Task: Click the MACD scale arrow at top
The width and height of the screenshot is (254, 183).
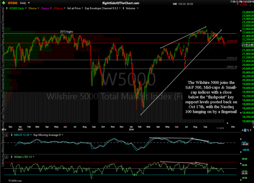Action: [x=241, y=139]
